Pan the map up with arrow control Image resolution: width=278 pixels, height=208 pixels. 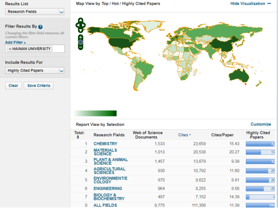coord(80,20)
